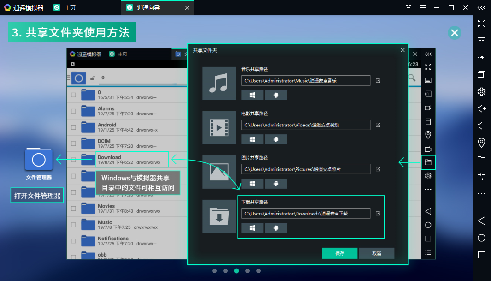Open the music folder in Android via the Android button
The image size is (491, 281).
click(276, 95)
